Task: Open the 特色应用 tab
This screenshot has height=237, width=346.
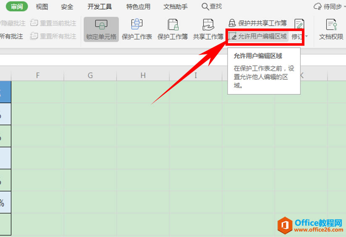Action: point(138,7)
